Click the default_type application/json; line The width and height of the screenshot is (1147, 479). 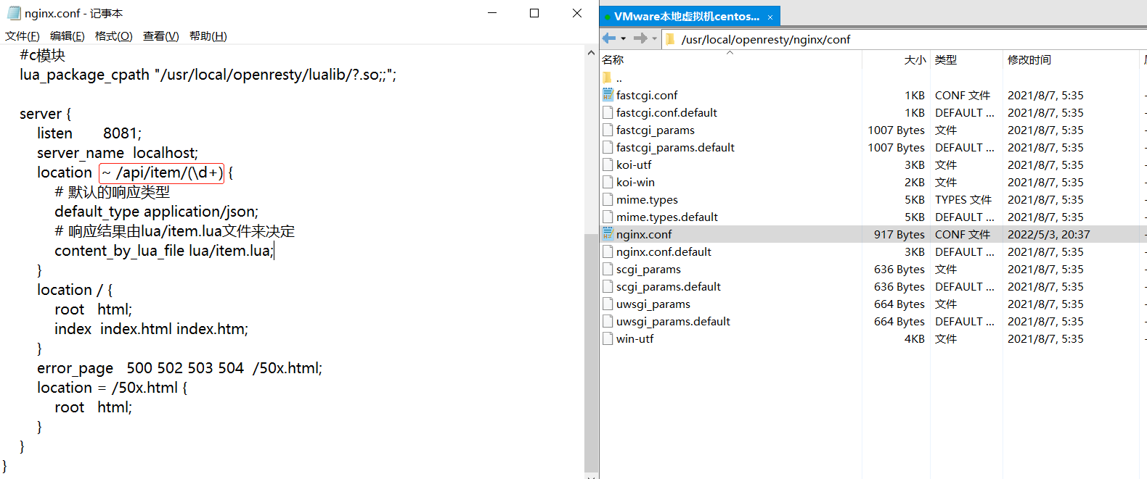(157, 212)
